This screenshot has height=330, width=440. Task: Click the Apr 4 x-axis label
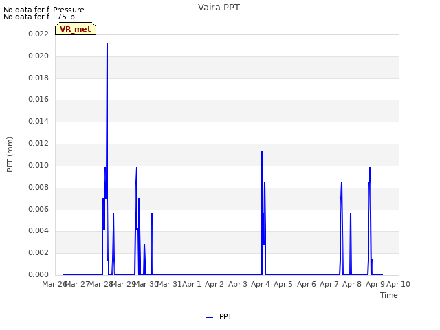(x=261, y=284)
